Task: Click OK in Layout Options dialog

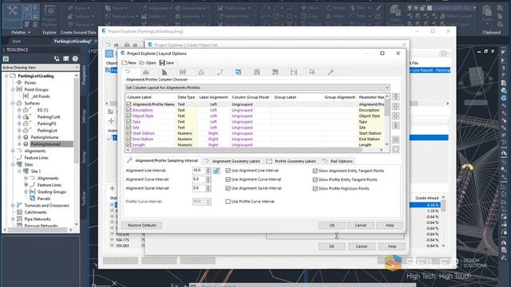Action: (x=332, y=225)
